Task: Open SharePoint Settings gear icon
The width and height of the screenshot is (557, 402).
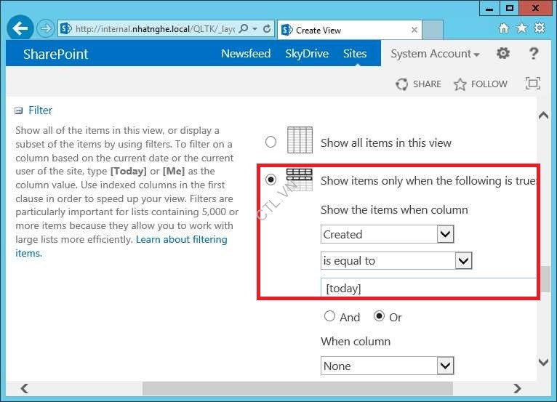Action: [x=503, y=54]
